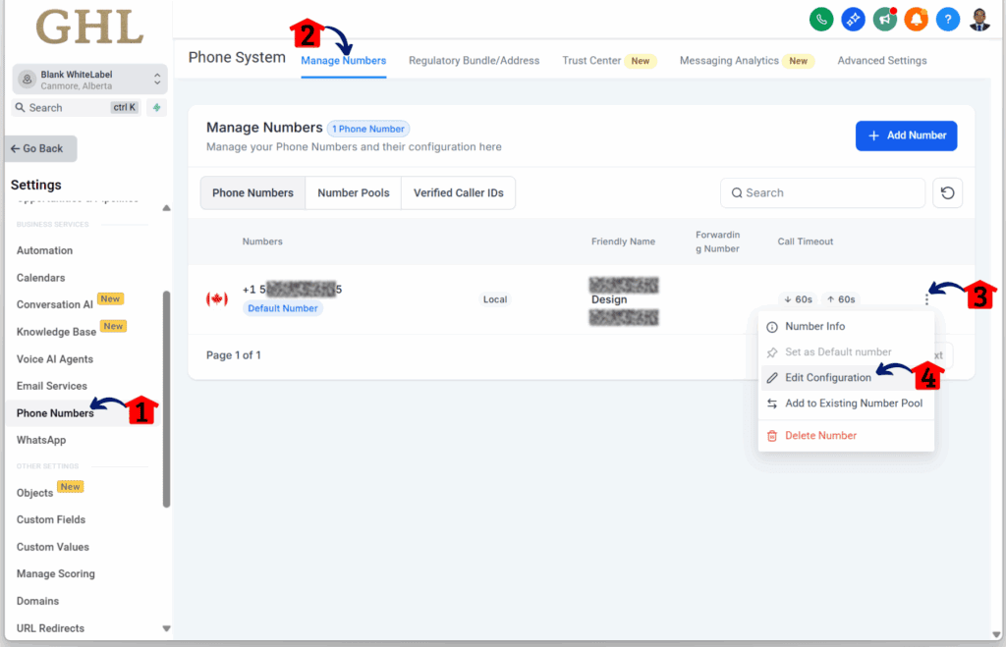
Task: Open Voice AI Agents settings
Action: 55,359
